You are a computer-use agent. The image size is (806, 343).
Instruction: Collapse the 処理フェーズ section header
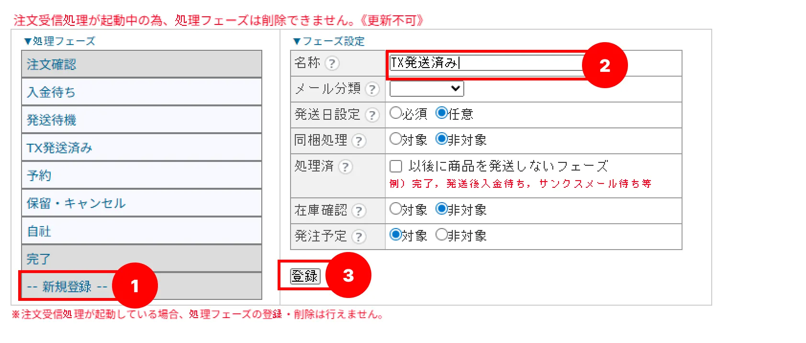coord(59,41)
